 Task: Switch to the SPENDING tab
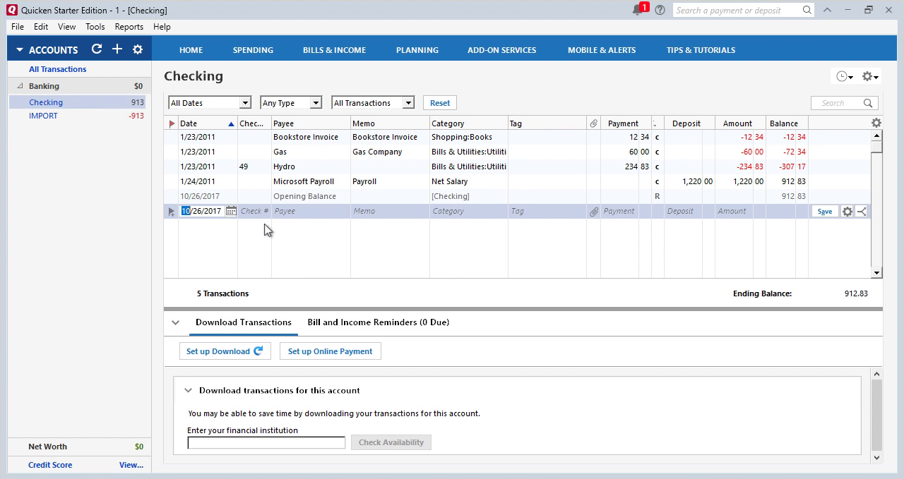pyautogui.click(x=253, y=50)
